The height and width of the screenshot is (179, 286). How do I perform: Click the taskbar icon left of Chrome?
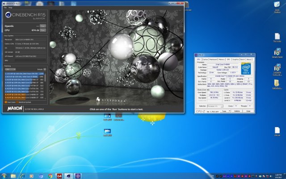click(x=41, y=176)
